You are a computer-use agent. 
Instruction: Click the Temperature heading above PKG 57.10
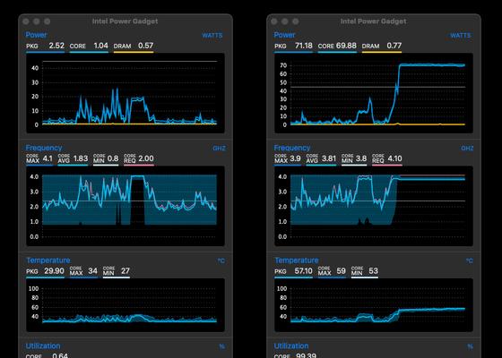(297, 260)
